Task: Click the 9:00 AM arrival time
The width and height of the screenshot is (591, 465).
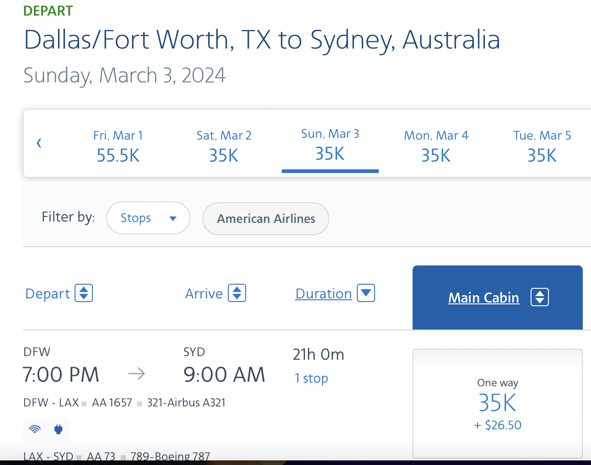Action: pyautogui.click(x=224, y=375)
